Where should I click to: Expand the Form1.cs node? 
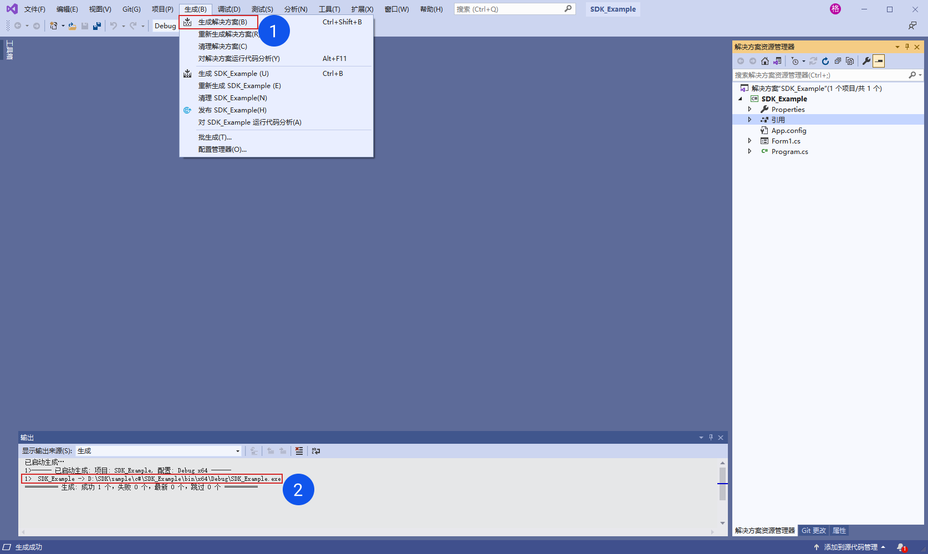(749, 141)
